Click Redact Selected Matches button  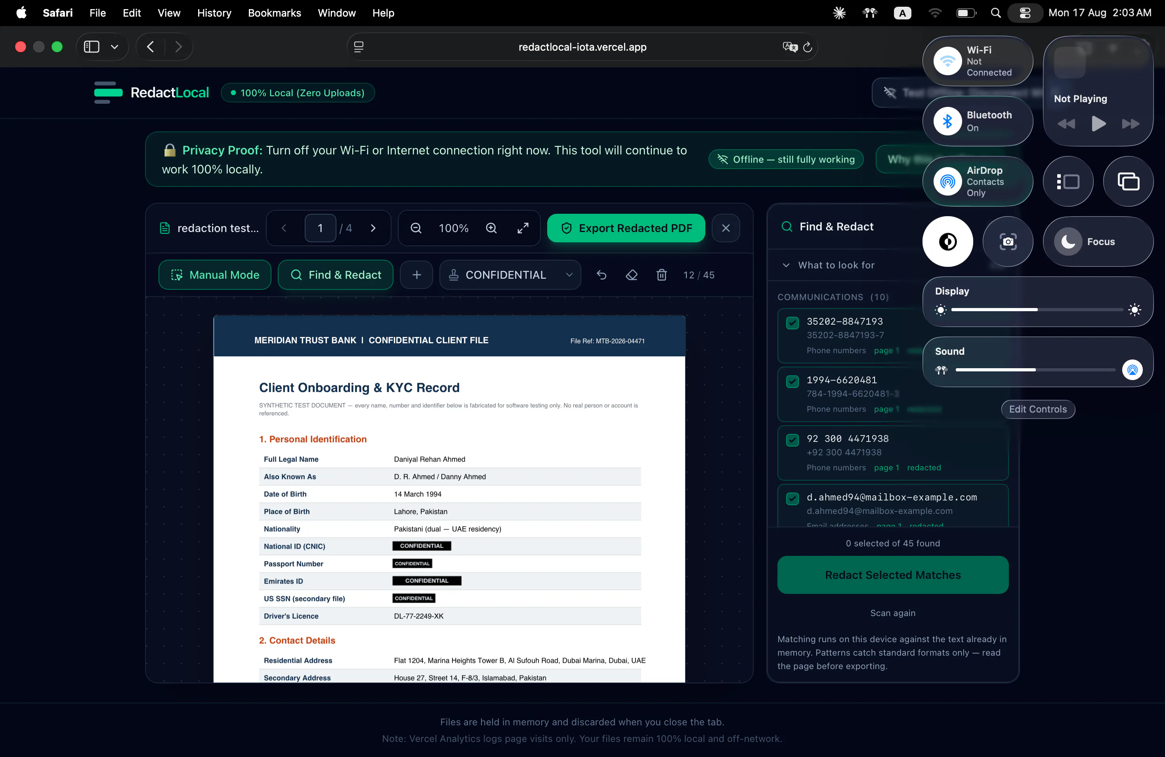[893, 575]
